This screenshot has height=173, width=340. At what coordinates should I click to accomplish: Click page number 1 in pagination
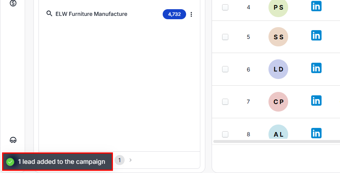click(120, 160)
